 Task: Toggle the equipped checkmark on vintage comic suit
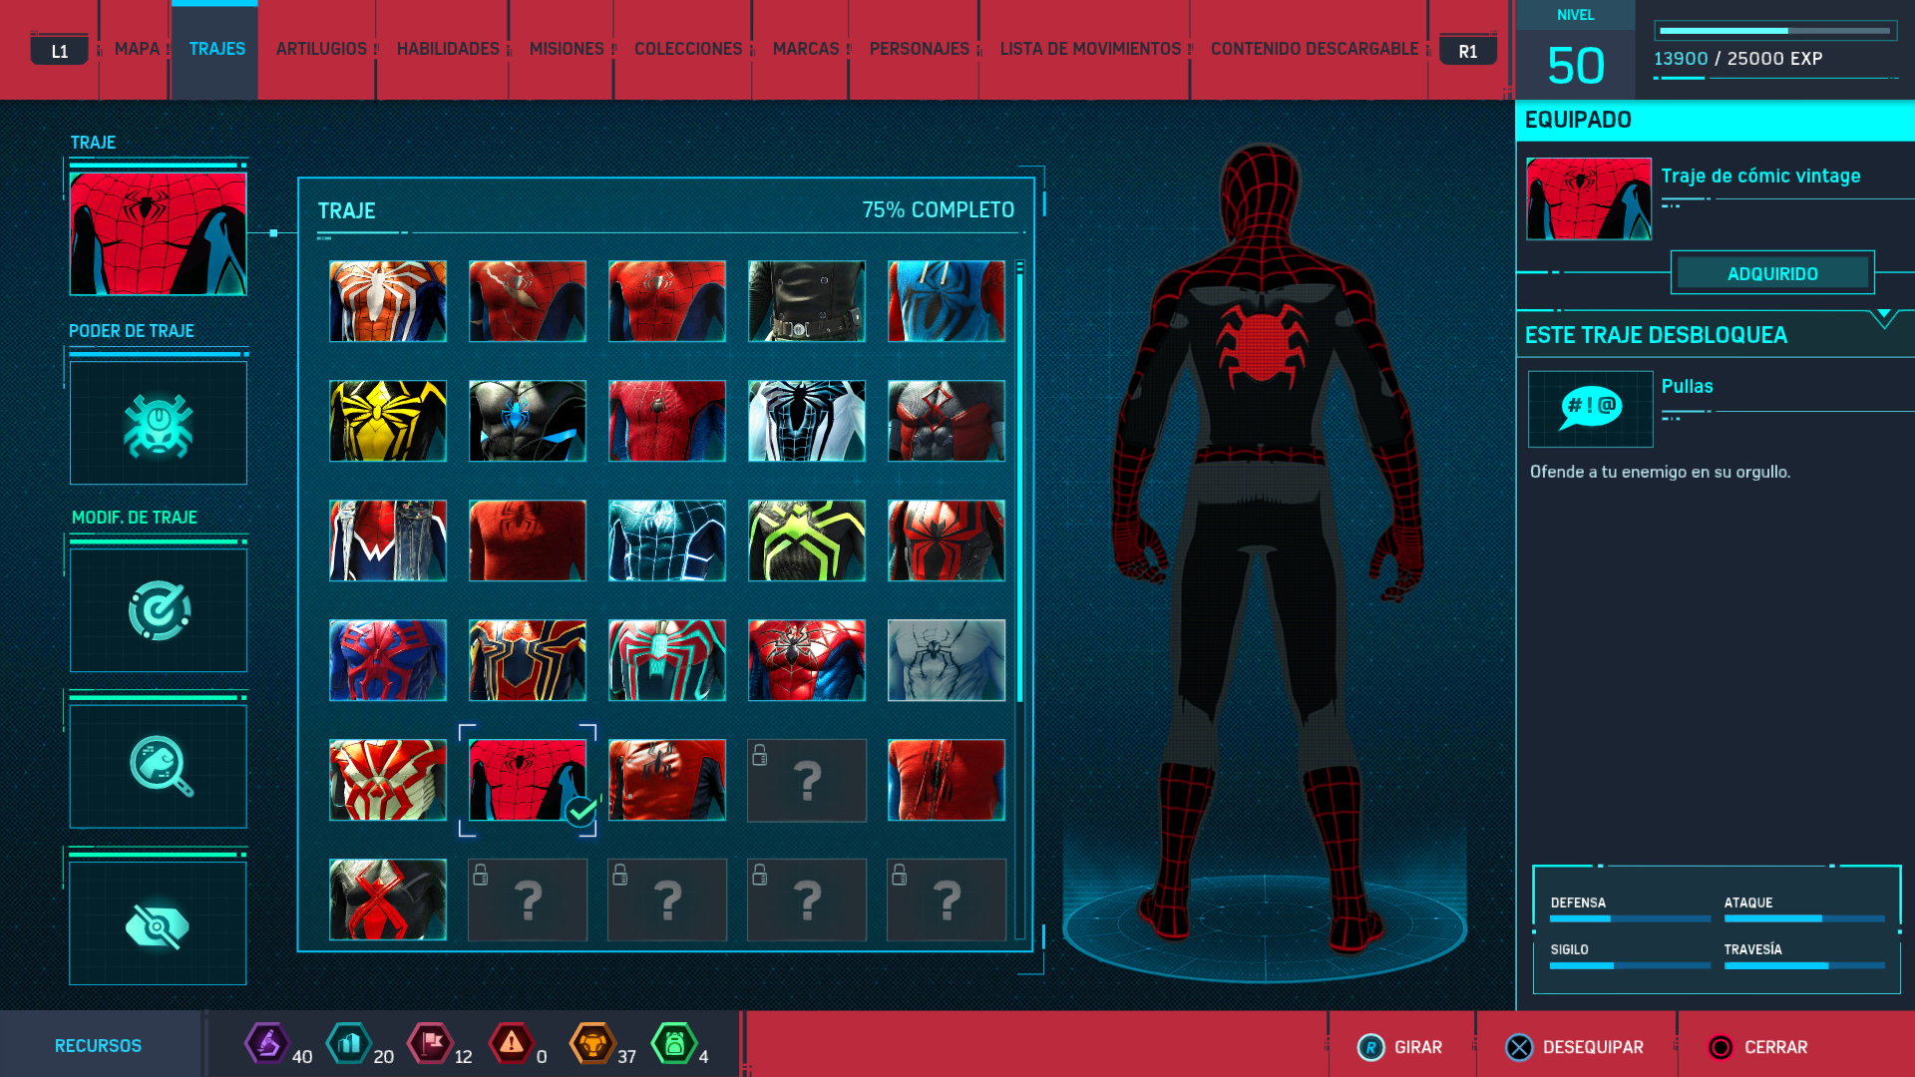coord(580,812)
